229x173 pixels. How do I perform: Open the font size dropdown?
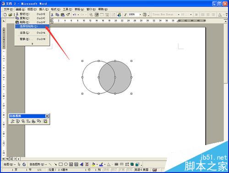(x=191, y=15)
